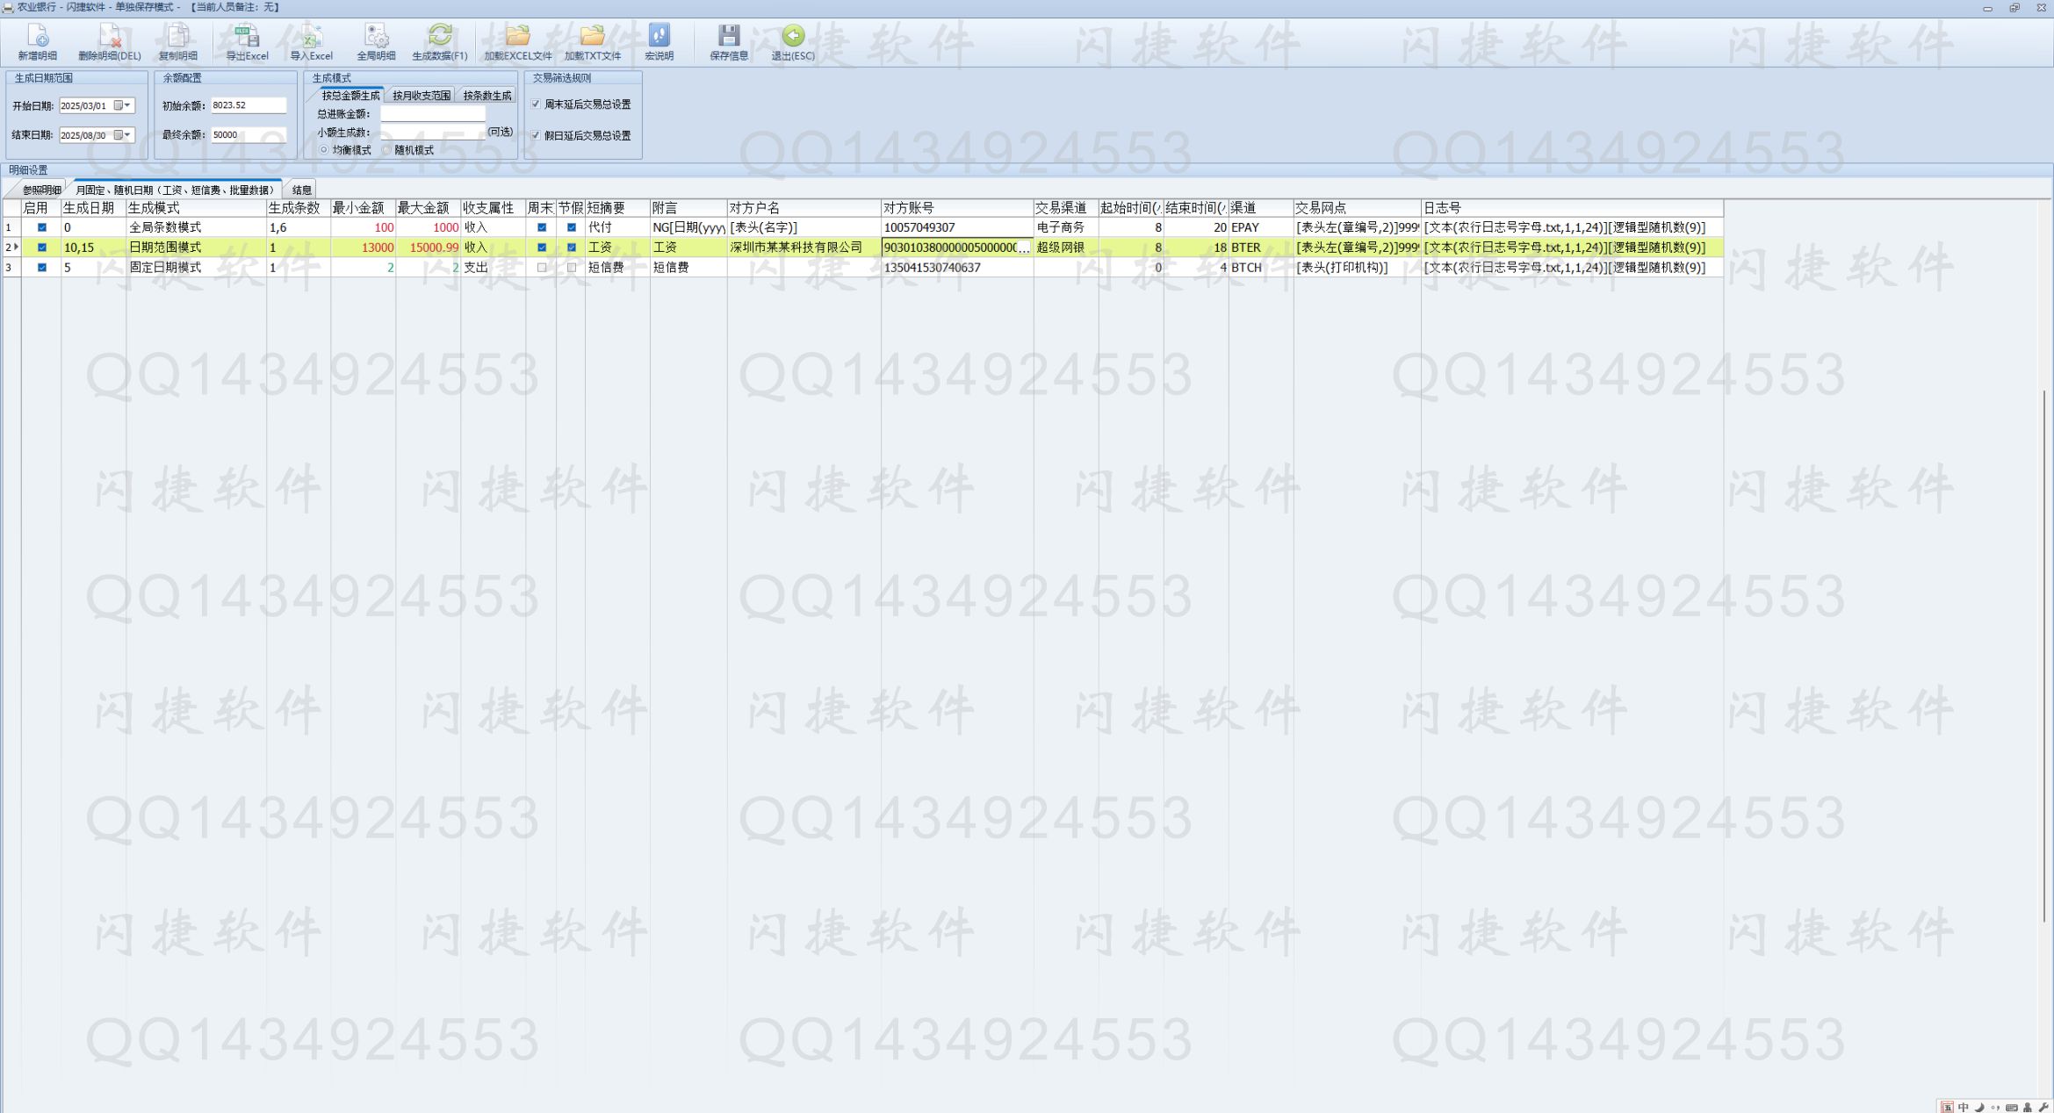Click the 总进账金额 input field

[432, 114]
